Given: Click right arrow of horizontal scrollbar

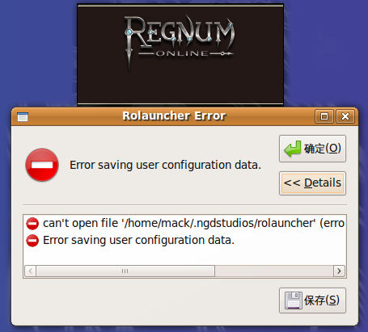Looking at the screenshot, I should click(339, 271).
